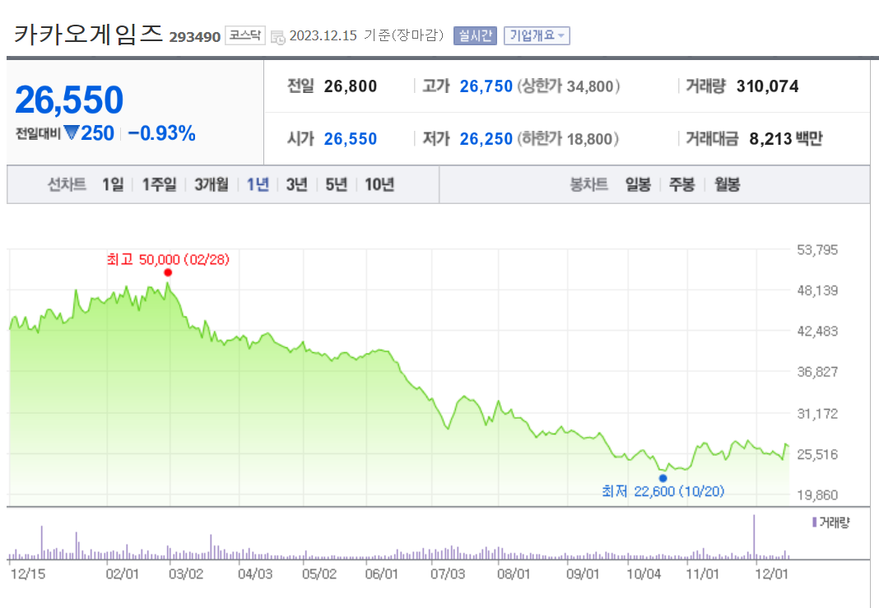Click the calendar icon before the 2023.12.15 date
This screenshot has height=608, width=879.
tap(278, 37)
